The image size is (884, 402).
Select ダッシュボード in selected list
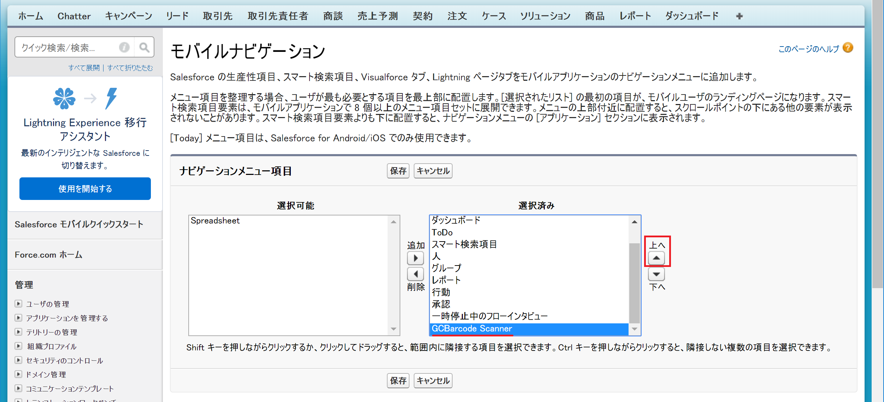click(529, 220)
